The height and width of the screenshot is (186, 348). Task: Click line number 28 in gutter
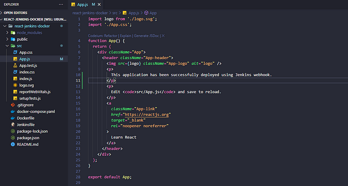coord(78,177)
